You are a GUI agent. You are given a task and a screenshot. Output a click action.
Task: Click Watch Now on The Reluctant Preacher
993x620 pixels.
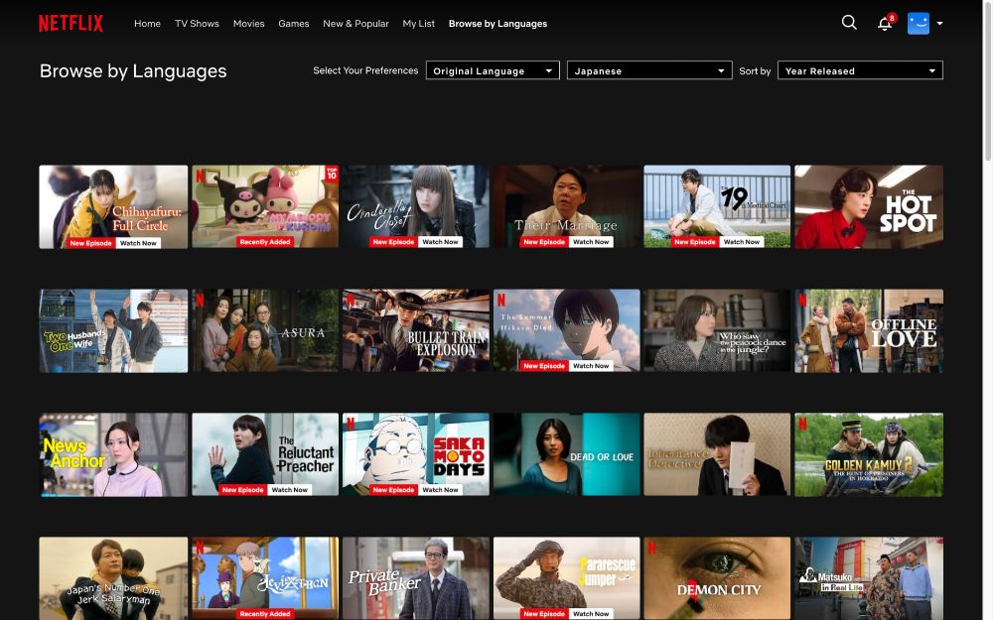(x=289, y=490)
